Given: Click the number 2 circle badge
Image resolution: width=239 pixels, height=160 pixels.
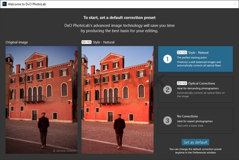Looking at the screenshot, I should coord(167,90).
